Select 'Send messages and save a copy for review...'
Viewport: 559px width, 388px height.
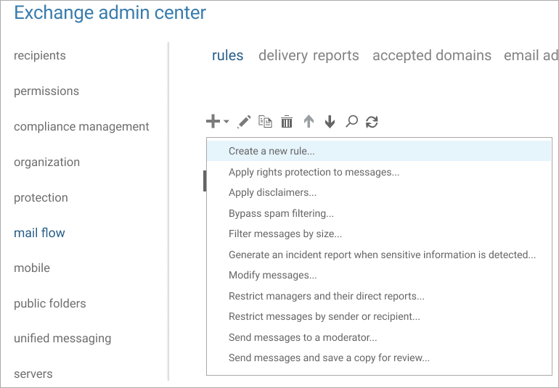pyautogui.click(x=379, y=358)
